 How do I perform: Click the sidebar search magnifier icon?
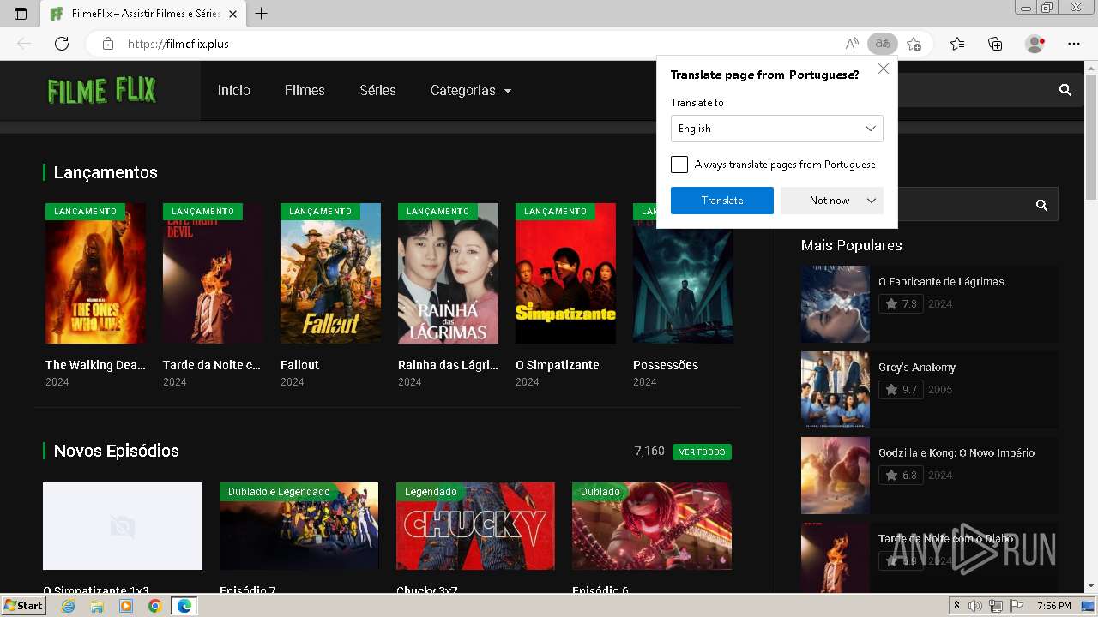tap(1041, 205)
